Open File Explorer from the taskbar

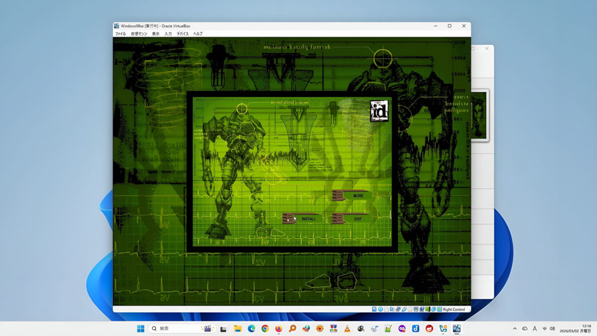click(x=237, y=329)
